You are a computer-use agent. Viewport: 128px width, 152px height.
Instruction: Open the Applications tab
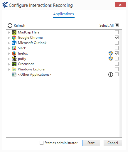64,14
